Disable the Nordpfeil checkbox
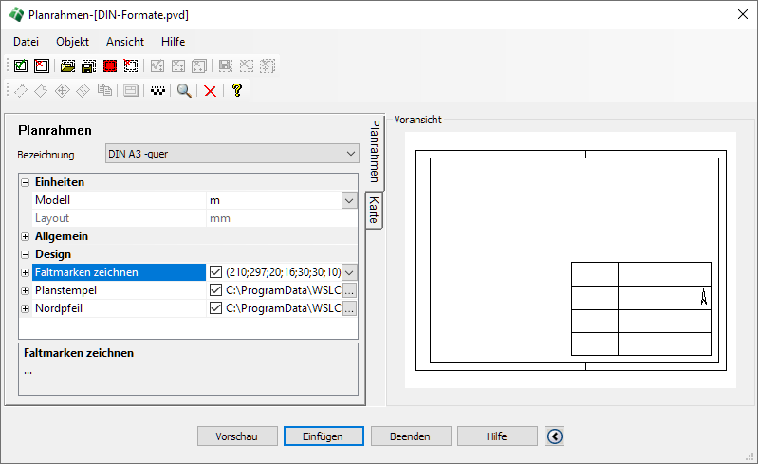Viewport: 758px width, 464px height. coord(215,308)
